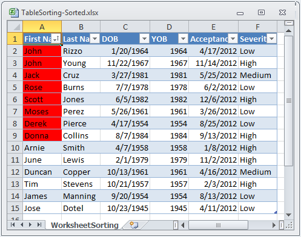Go to previous sheet navigation arrow

(22, 225)
